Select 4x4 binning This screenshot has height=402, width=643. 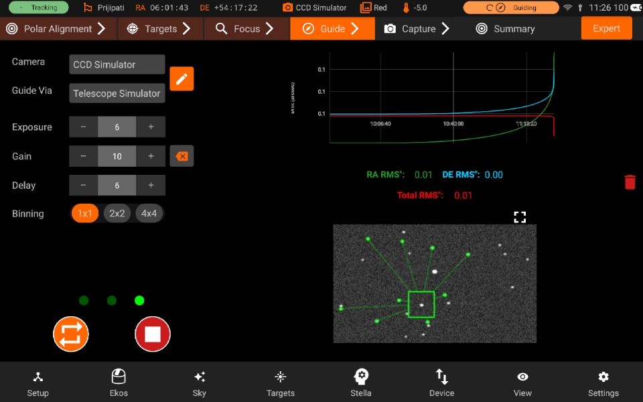click(149, 213)
